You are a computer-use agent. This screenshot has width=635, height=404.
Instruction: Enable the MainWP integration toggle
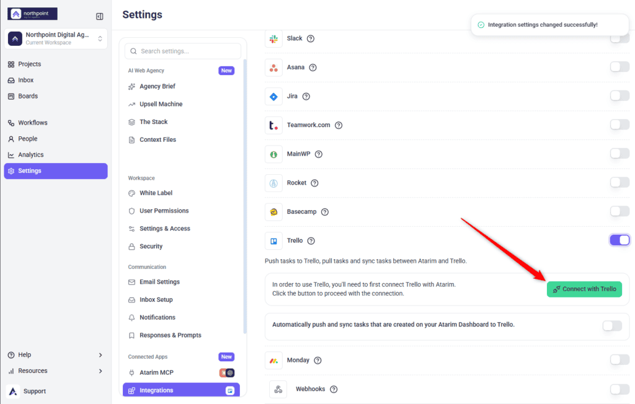point(619,153)
